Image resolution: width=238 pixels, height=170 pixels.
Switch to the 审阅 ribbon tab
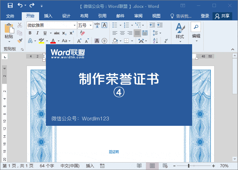[138, 16]
